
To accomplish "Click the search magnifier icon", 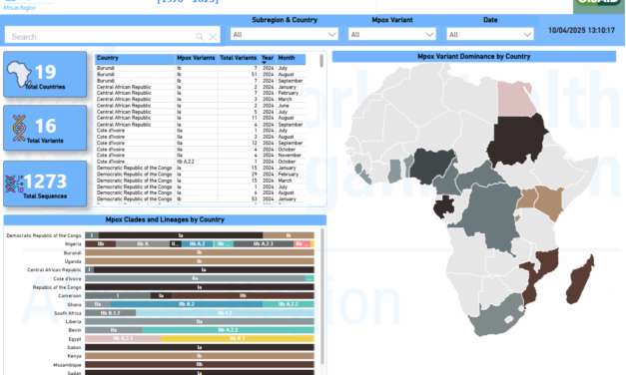I will (200, 37).
